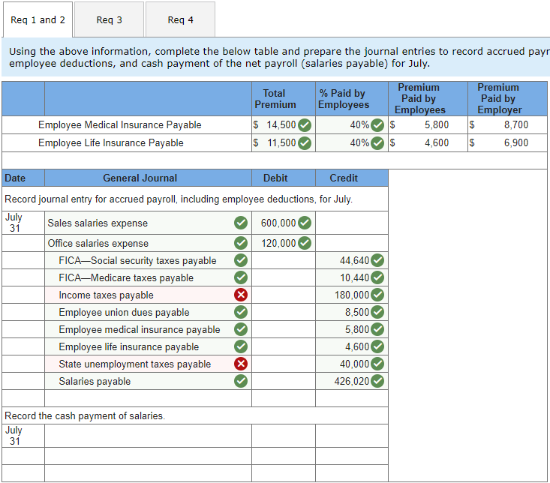Click check beside Employee union dues payable
The image size is (550, 483).
point(241,312)
